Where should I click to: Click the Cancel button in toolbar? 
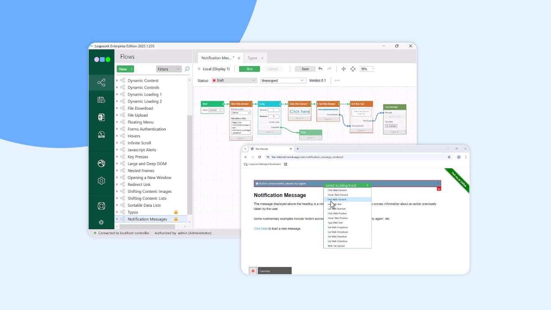click(x=272, y=69)
